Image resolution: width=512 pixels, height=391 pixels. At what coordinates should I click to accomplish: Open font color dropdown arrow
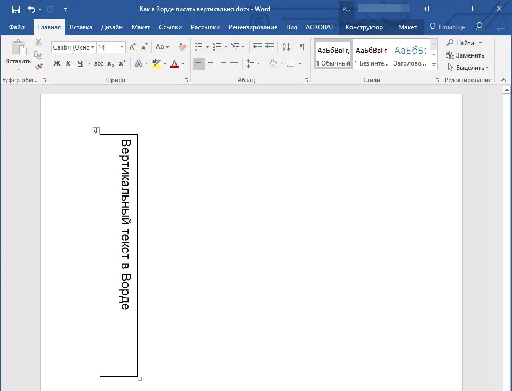[183, 63]
